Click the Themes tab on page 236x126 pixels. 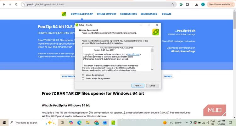168,76
